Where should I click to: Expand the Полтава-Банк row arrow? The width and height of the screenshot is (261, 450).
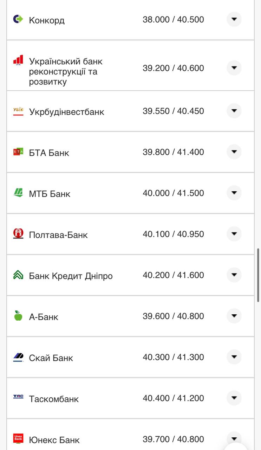coord(234,234)
